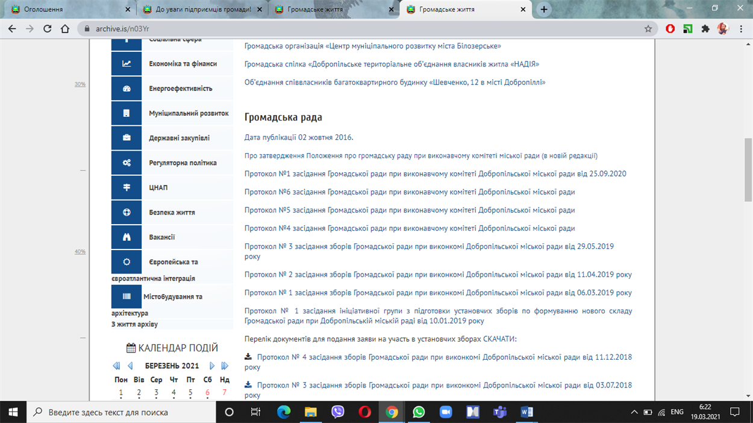Go to next month in calendar

tap(211, 366)
